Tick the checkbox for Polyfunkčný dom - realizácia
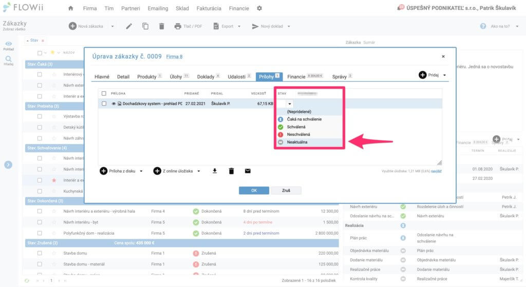The width and height of the screenshot is (526, 287). click(40, 234)
